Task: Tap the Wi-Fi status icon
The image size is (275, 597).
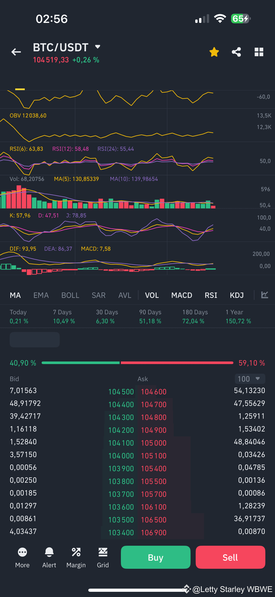Action: (x=220, y=19)
